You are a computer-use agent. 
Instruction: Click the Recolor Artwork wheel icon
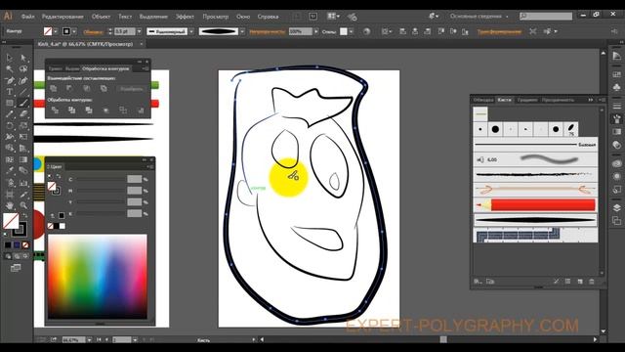tap(366, 31)
